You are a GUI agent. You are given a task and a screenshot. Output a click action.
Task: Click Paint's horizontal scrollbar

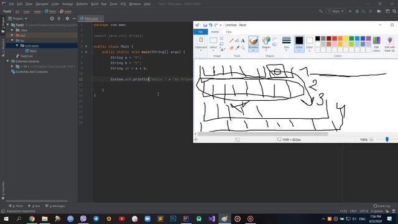pos(262,134)
